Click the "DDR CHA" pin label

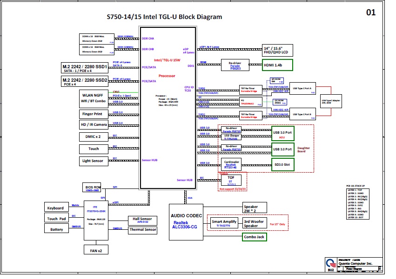(148, 39)
